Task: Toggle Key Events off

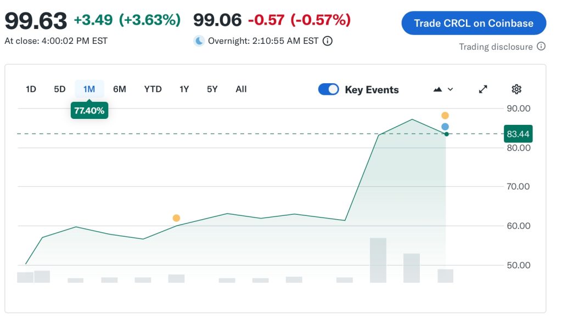Action: (328, 89)
